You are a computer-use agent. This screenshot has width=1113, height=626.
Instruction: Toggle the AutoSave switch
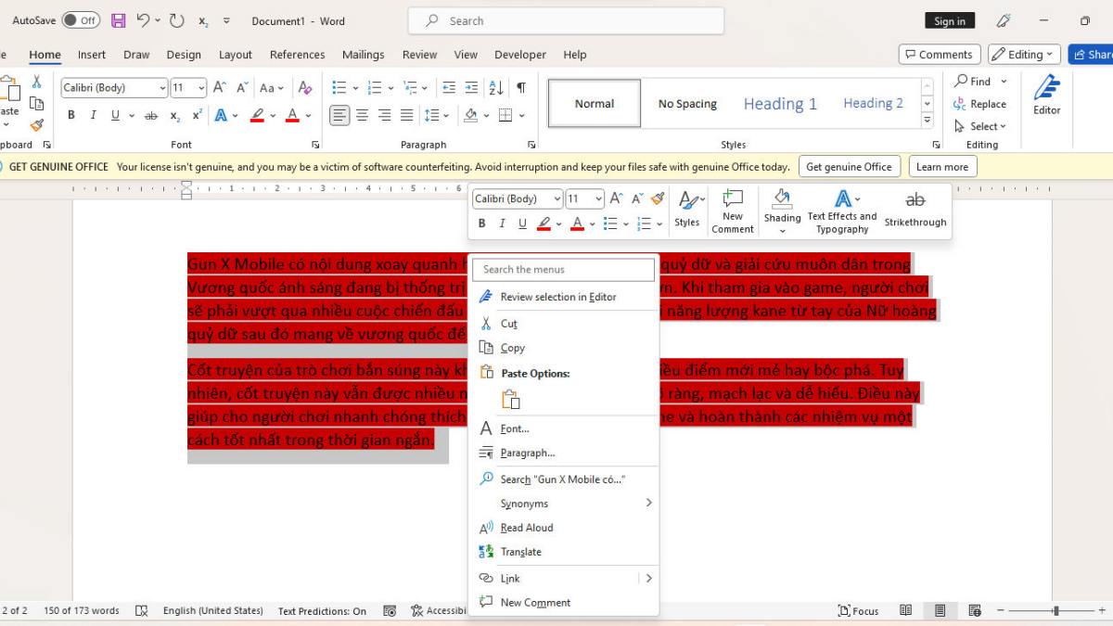tap(81, 20)
